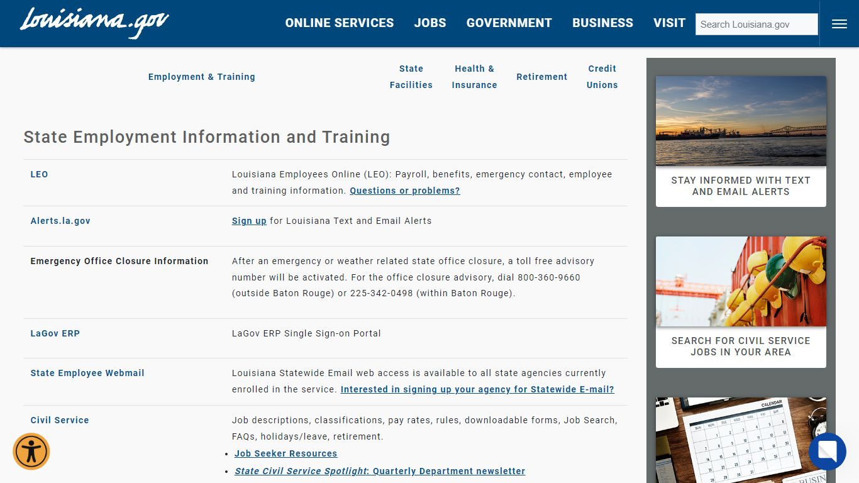Open the ONLINE SERVICES menu

[340, 23]
